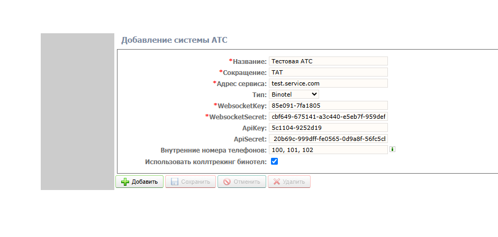This screenshot has width=498, height=237.
Task: Click the green info icon beside phone numbers
Action: pyautogui.click(x=392, y=149)
